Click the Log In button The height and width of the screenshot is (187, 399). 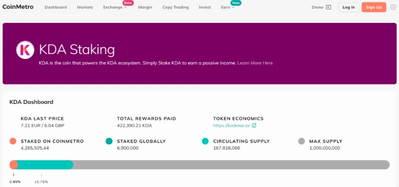click(x=349, y=7)
